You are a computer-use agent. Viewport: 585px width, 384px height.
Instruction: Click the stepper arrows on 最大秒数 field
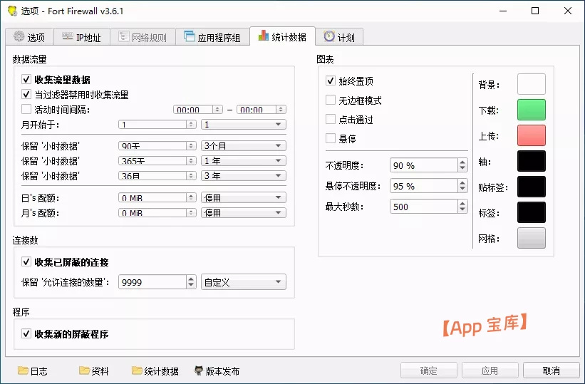coord(462,207)
